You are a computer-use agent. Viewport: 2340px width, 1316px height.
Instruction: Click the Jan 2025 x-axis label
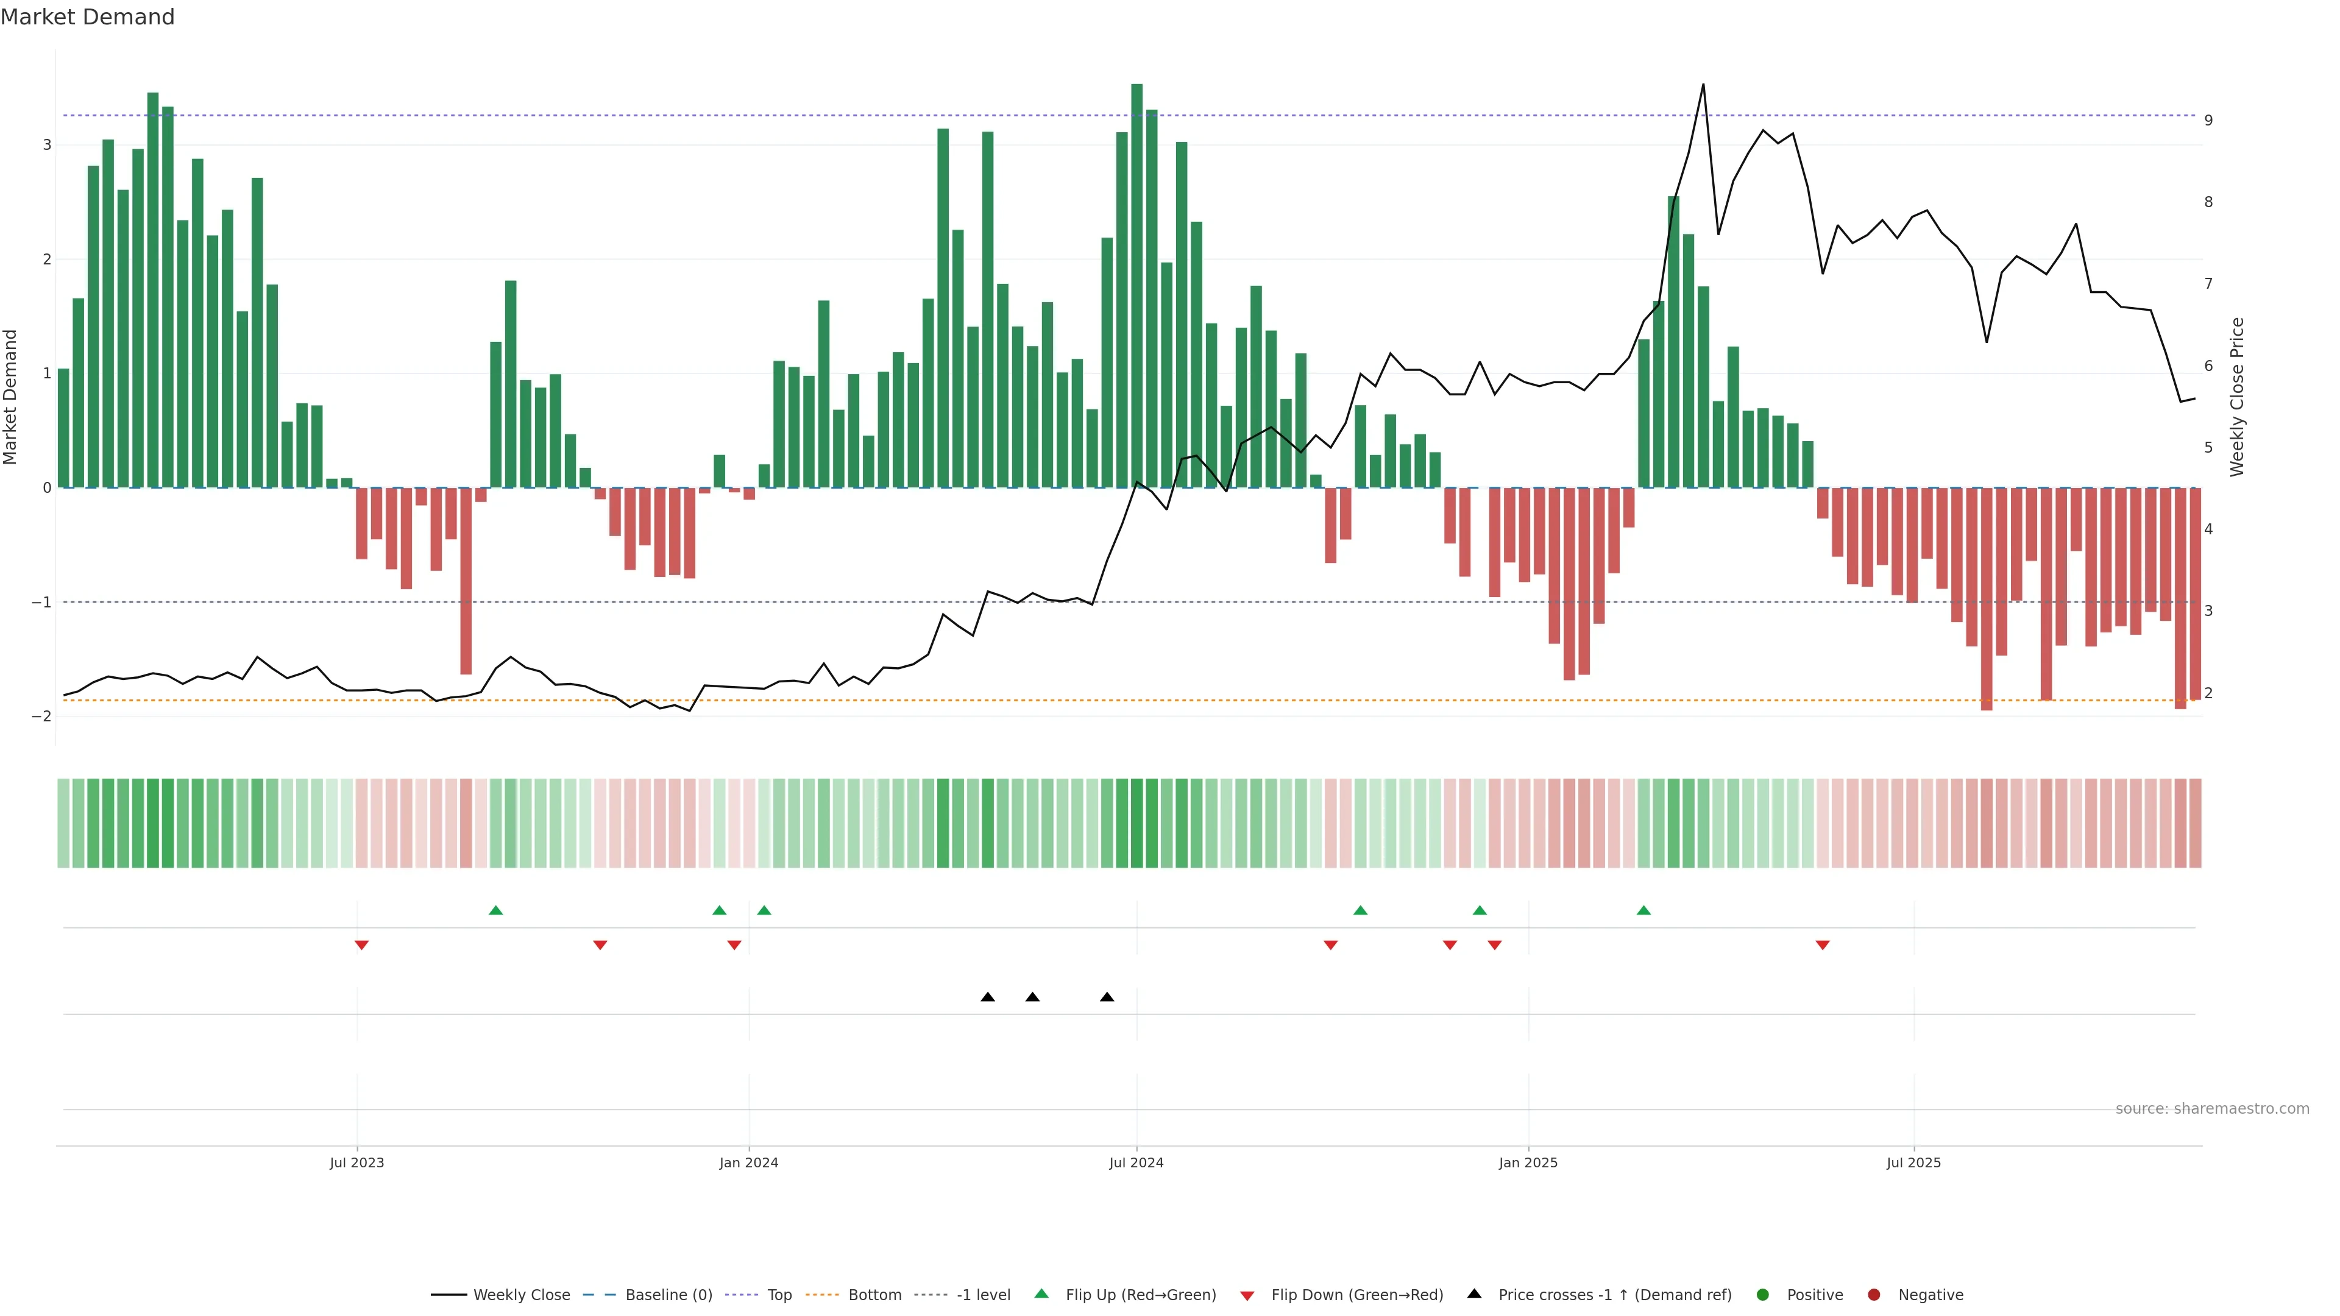pyautogui.click(x=1528, y=1162)
